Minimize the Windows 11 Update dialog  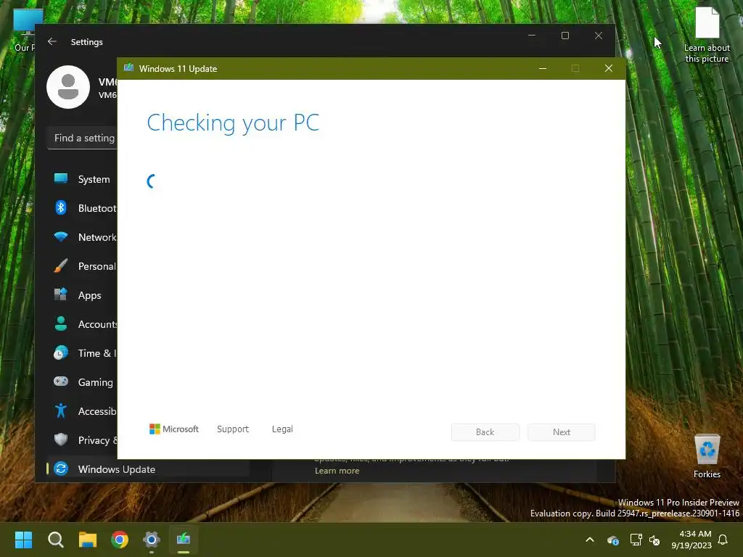tap(543, 69)
